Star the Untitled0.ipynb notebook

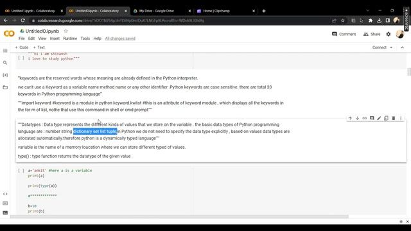(x=66, y=31)
